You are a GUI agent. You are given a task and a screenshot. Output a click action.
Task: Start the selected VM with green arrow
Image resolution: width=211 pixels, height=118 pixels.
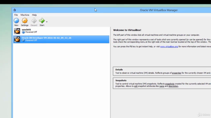point(42,21)
